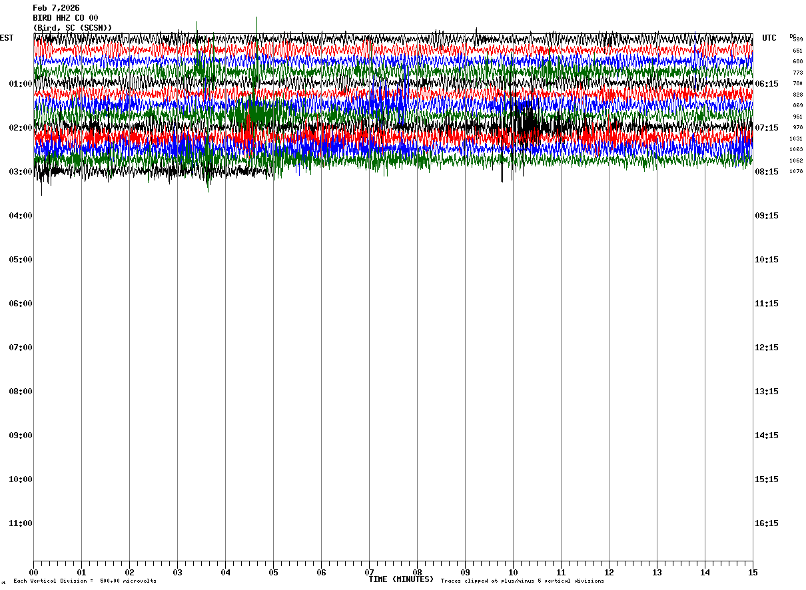Click the DC offset value 1078
This screenshot has width=806, height=590.
coord(796,172)
